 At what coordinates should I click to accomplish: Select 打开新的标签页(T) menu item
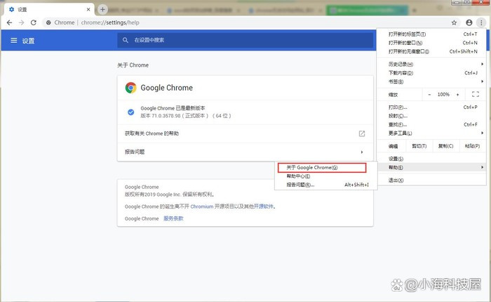(x=432, y=34)
